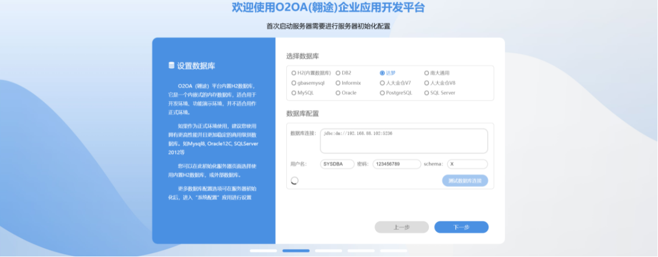Choose 南大通用 as the database
This screenshot has width=658, height=257.
pos(437,72)
